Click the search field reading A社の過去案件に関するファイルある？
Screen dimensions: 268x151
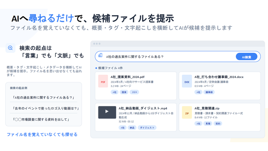(x=178, y=57)
